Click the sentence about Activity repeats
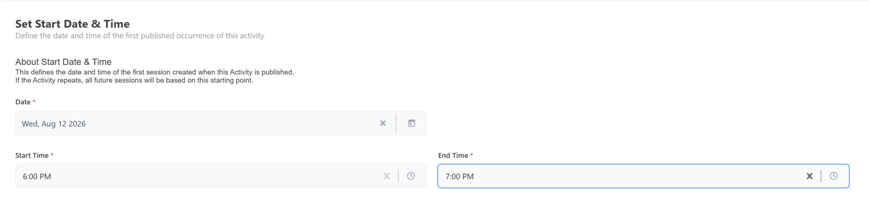Image resolution: width=869 pixels, height=212 pixels. (134, 80)
